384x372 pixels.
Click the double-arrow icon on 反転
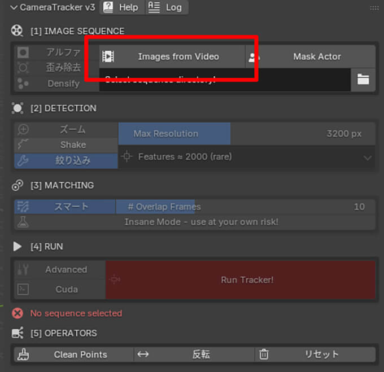[143, 354]
